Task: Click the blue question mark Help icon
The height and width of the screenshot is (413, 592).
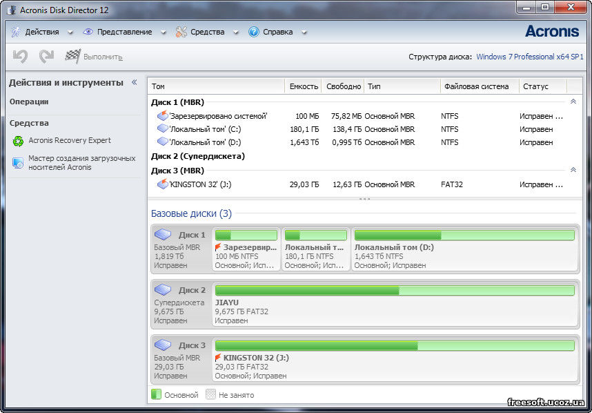Action: tap(254, 32)
